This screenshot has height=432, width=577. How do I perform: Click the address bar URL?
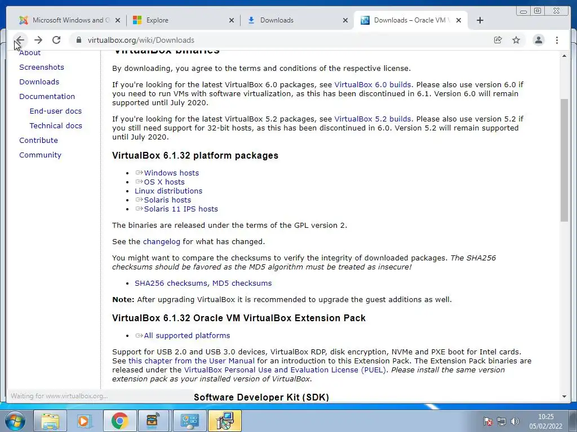tap(141, 40)
